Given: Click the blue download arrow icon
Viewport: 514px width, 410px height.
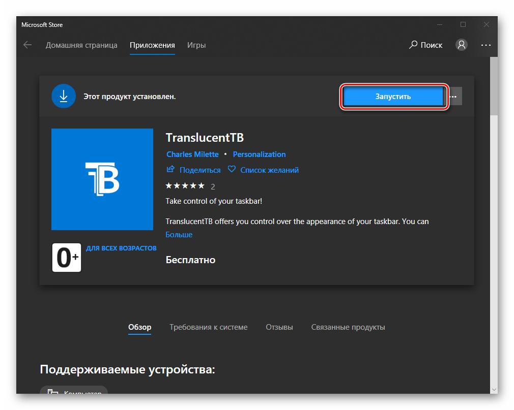Looking at the screenshot, I should [64, 96].
